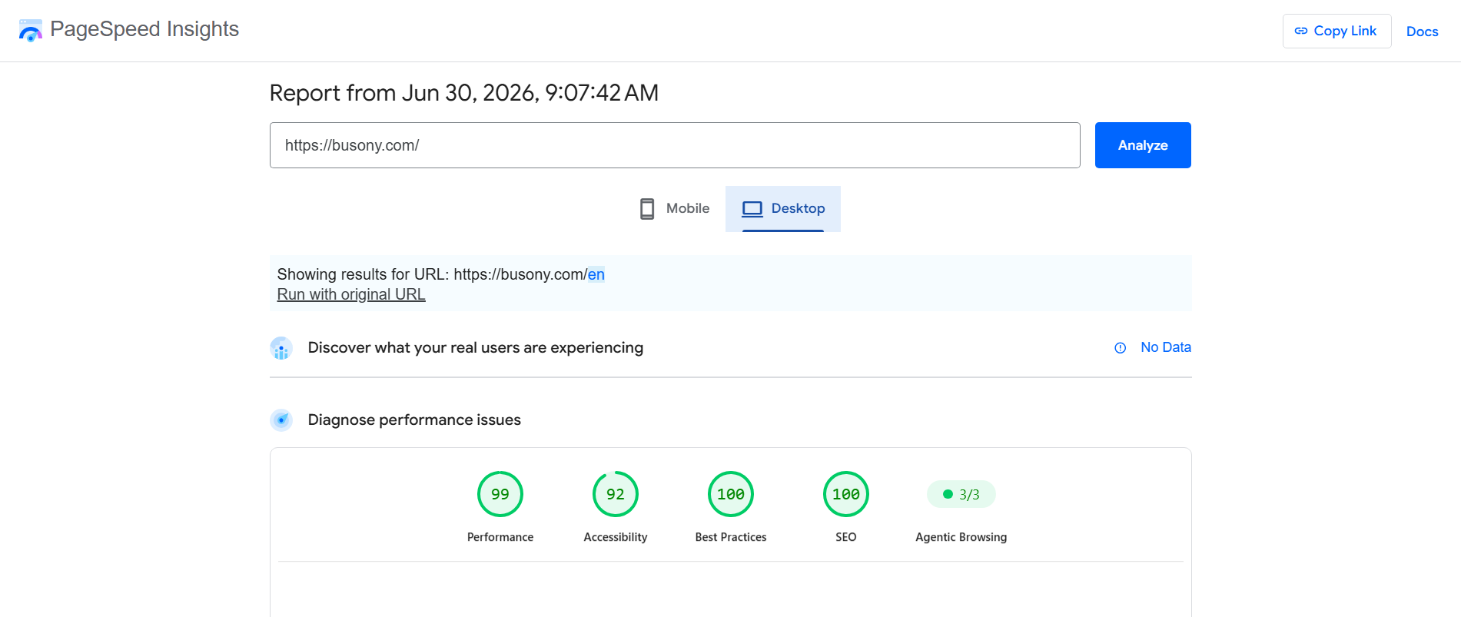Click the Best Practices label
Screen dimensions: 1461x617
pos(731,537)
